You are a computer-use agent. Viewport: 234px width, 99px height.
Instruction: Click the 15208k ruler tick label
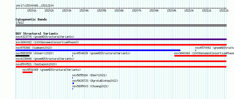[154, 10]
